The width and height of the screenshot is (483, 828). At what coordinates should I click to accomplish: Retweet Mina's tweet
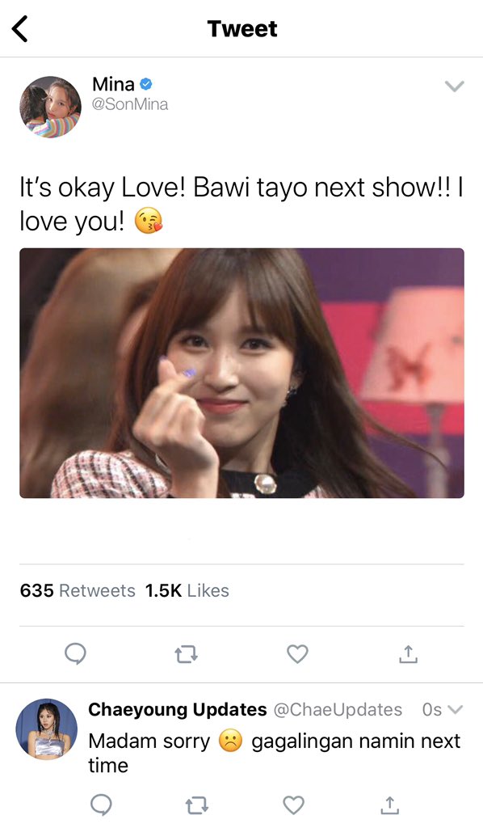(186, 655)
